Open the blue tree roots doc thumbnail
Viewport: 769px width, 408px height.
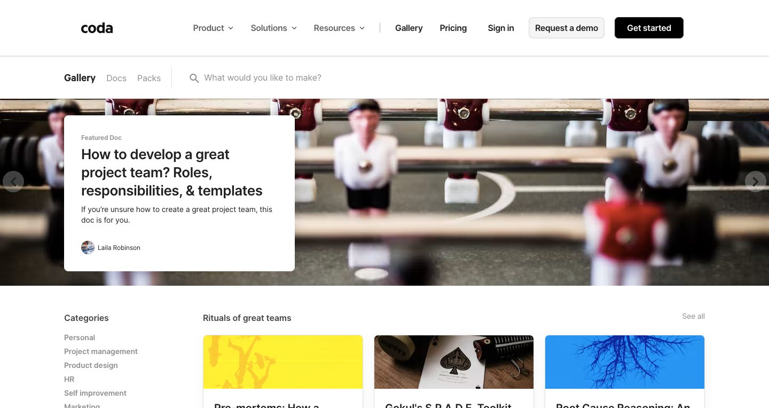click(x=625, y=362)
